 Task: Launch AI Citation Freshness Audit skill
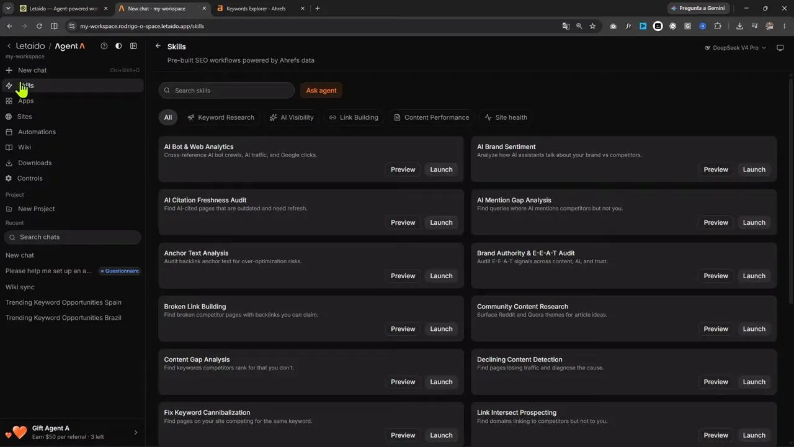441,222
